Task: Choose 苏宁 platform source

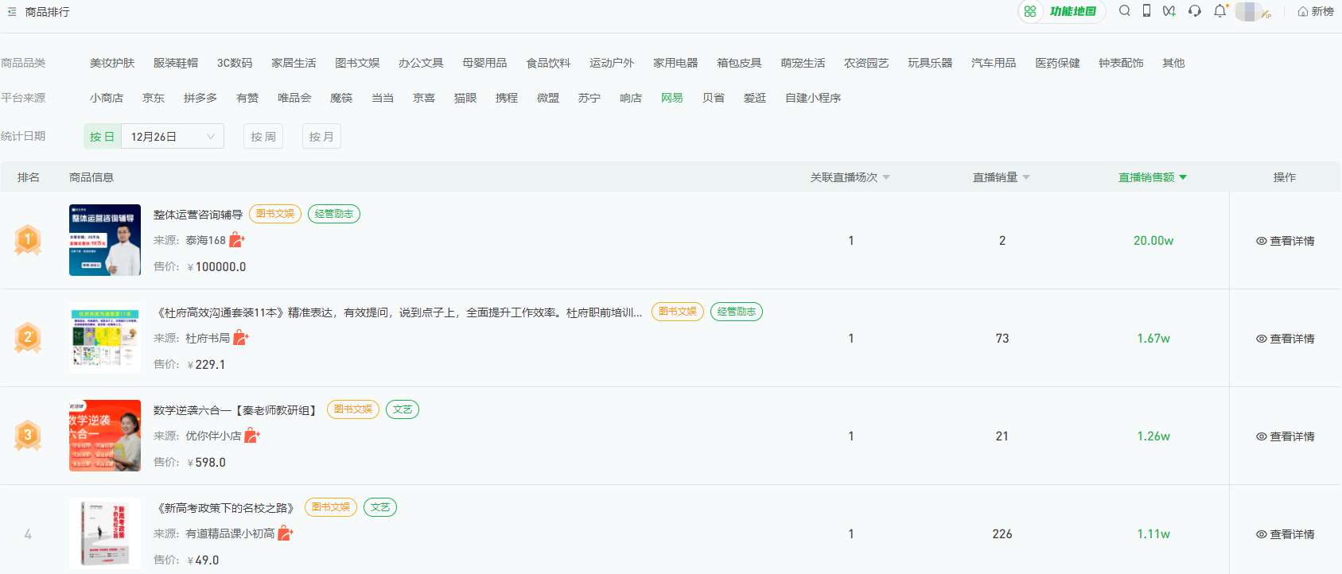Action: click(x=589, y=98)
